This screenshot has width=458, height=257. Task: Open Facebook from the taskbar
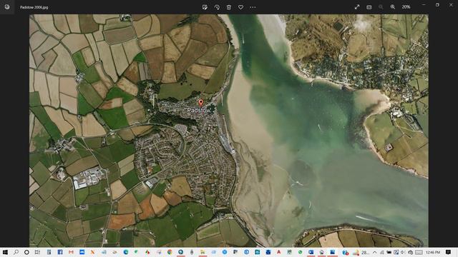click(60, 252)
